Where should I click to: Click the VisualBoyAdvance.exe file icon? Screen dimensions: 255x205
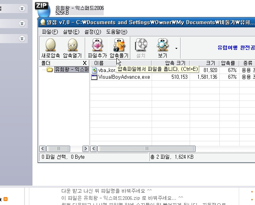pyautogui.click(x=94, y=77)
